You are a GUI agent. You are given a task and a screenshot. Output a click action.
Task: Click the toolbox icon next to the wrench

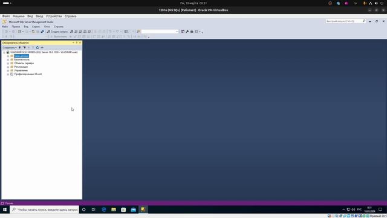[x=192, y=31]
